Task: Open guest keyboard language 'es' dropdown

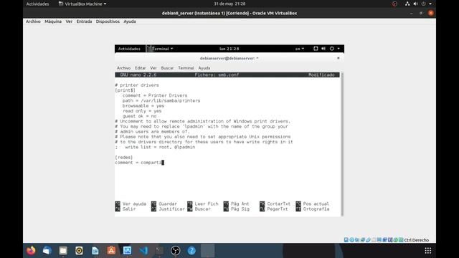Action: coord(300,49)
